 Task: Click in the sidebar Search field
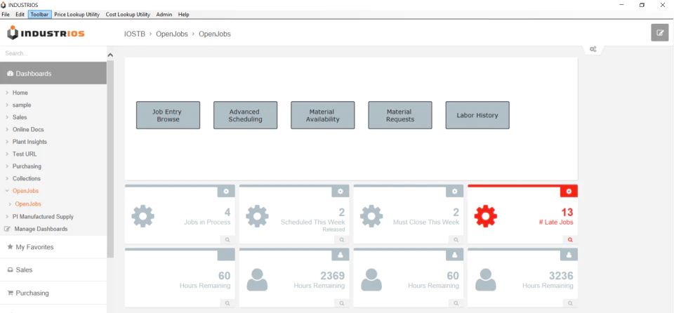pyautogui.click(x=53, y=53)
